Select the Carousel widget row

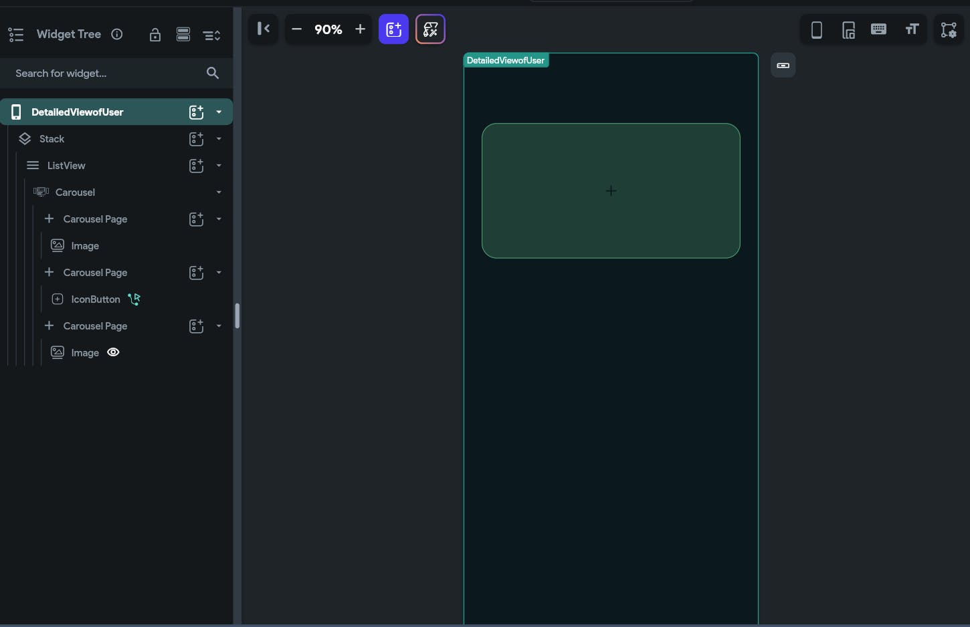[116, 192]
